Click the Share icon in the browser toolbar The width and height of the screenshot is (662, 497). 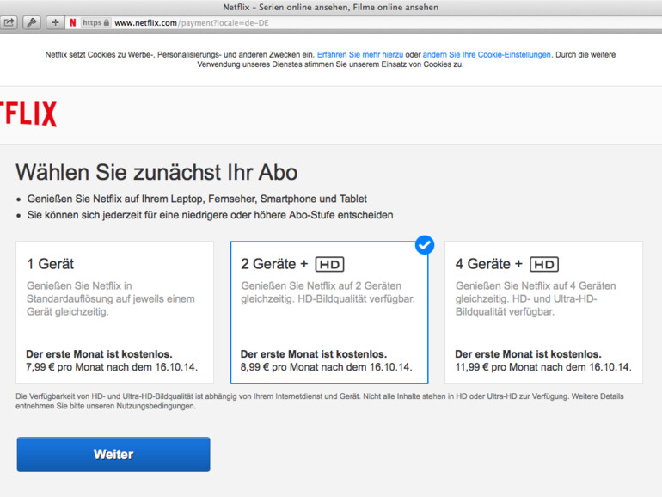9,22
